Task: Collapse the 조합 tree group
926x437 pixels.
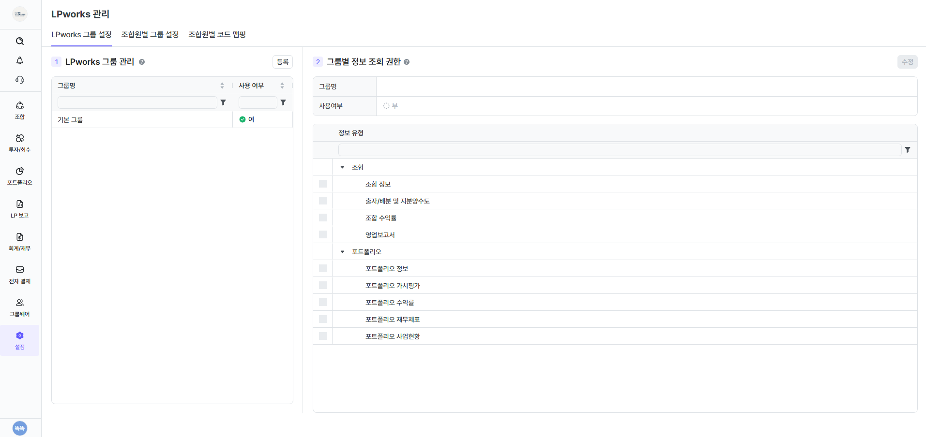Action: pyautogui.click(x=342, y=167)
